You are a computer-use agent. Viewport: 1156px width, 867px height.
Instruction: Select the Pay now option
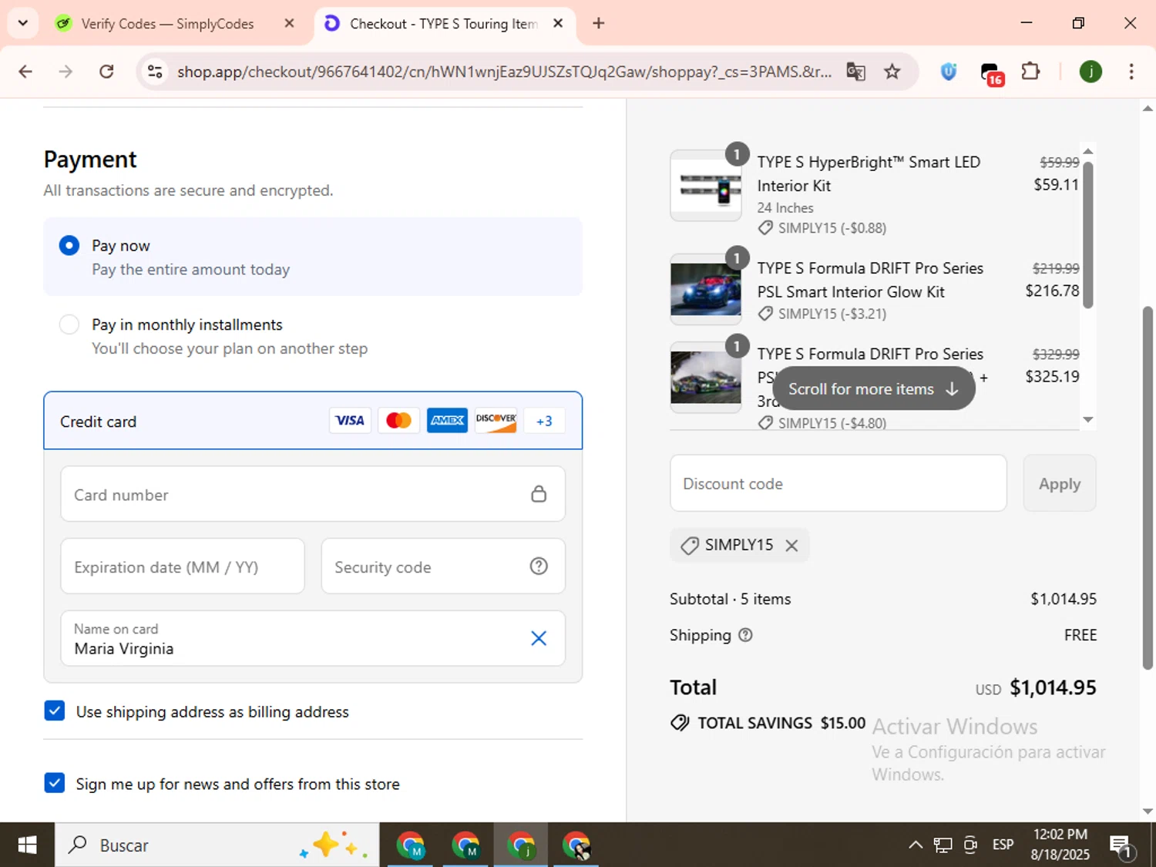312,257
